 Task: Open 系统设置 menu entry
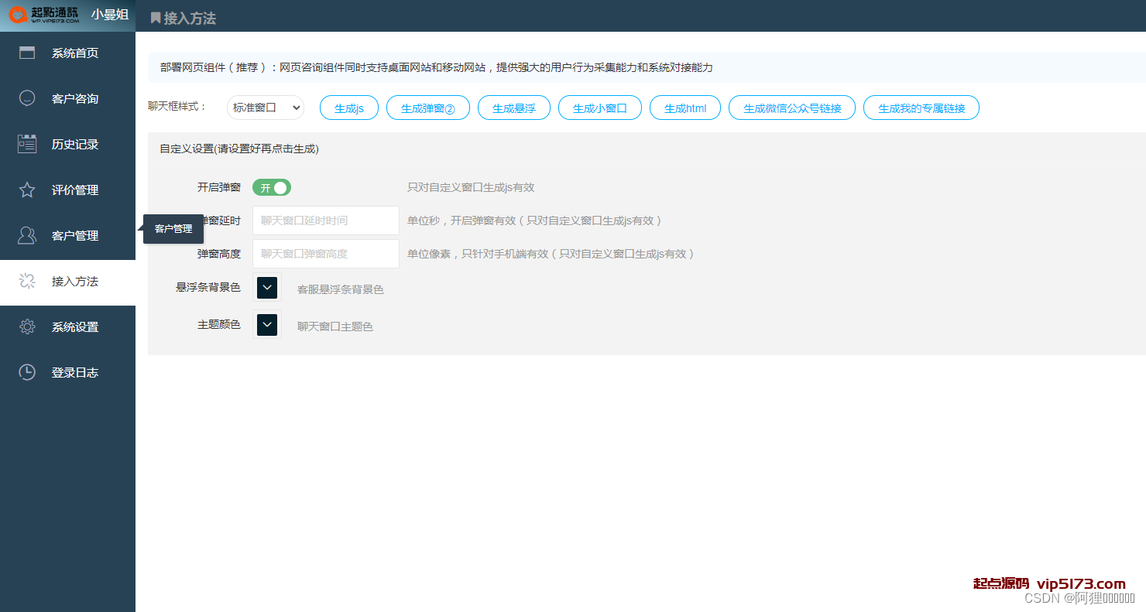[67, 327]
